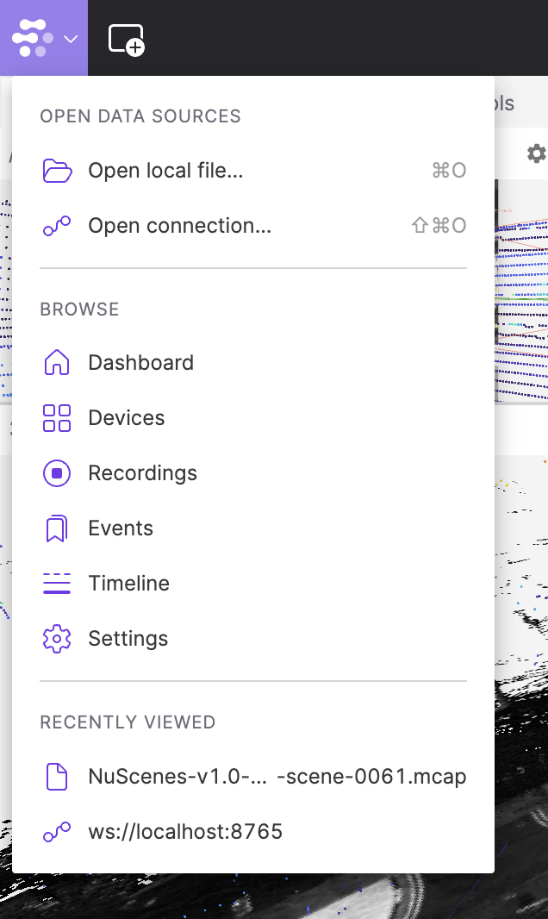Image resolution: width=548 pixels, height=919 pixels.
Task: Click Open connection entry
Action: tap(179, 225)
